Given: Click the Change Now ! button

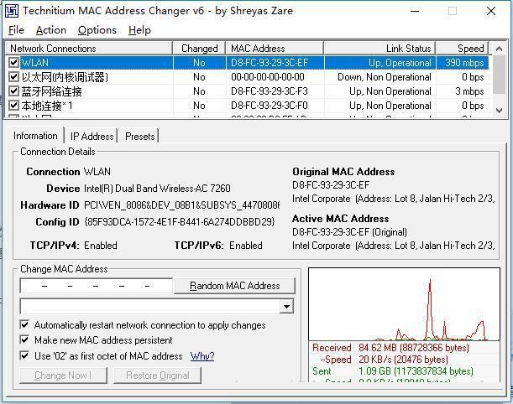Looking at the screenshot, I should tap(63, 376).
